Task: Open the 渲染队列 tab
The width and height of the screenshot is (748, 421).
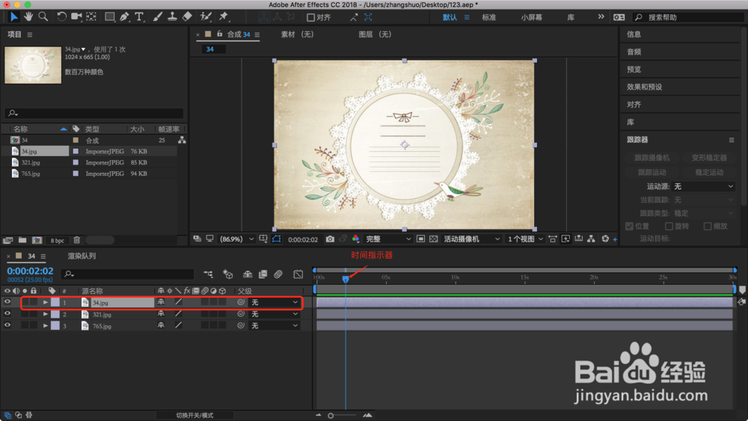Action: (x=82, y=256)
